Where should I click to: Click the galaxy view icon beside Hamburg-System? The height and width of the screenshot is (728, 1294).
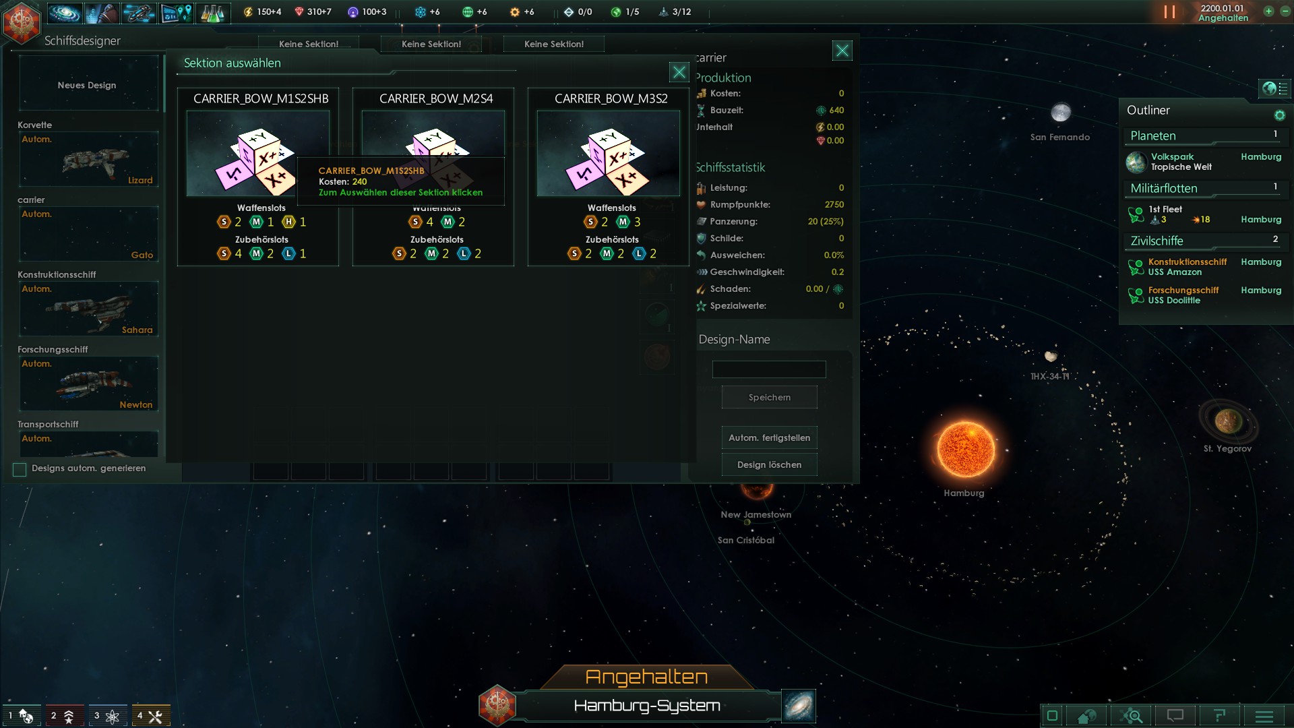[799, 706]
